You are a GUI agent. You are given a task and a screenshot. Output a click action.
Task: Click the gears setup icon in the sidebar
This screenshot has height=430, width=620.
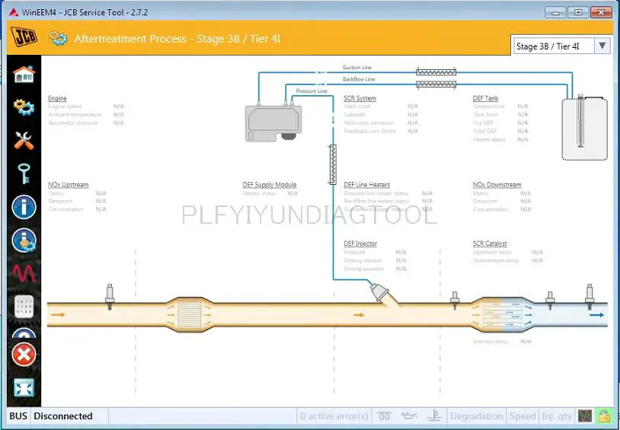coord(24,107)
